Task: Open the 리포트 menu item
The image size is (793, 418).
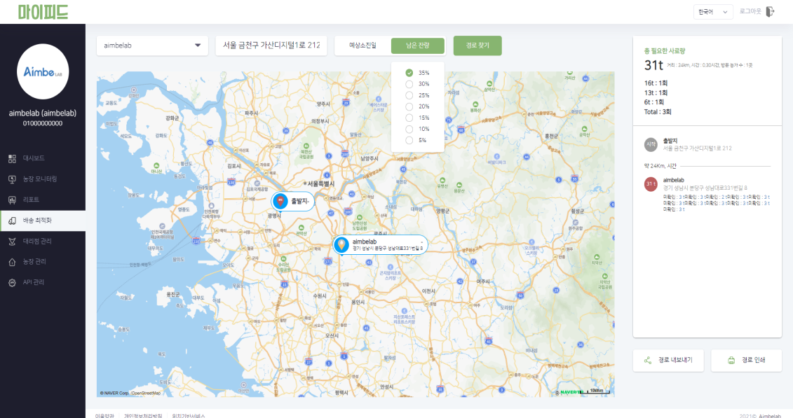Action: 43,200
